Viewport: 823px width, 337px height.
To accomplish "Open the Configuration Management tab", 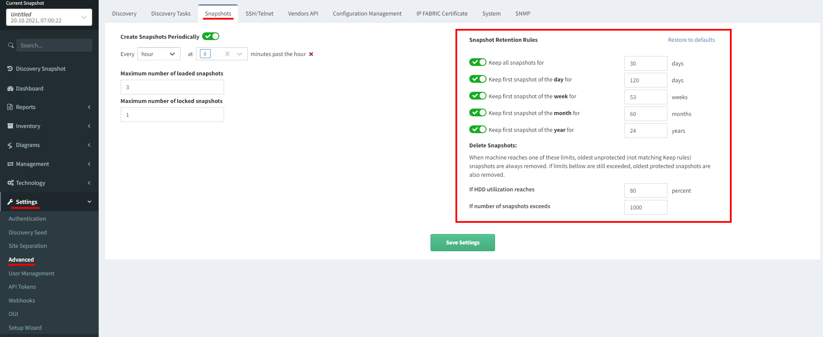I will point(367,13).
